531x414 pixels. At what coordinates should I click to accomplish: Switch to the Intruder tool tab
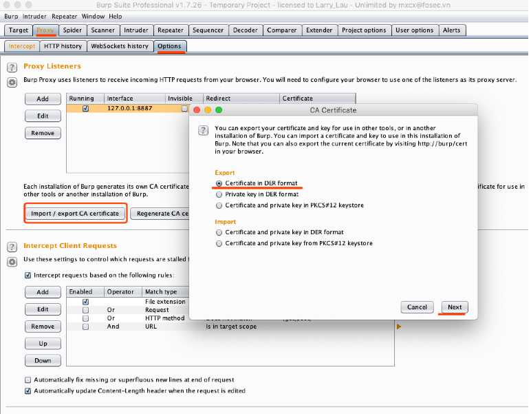(136, 30)
